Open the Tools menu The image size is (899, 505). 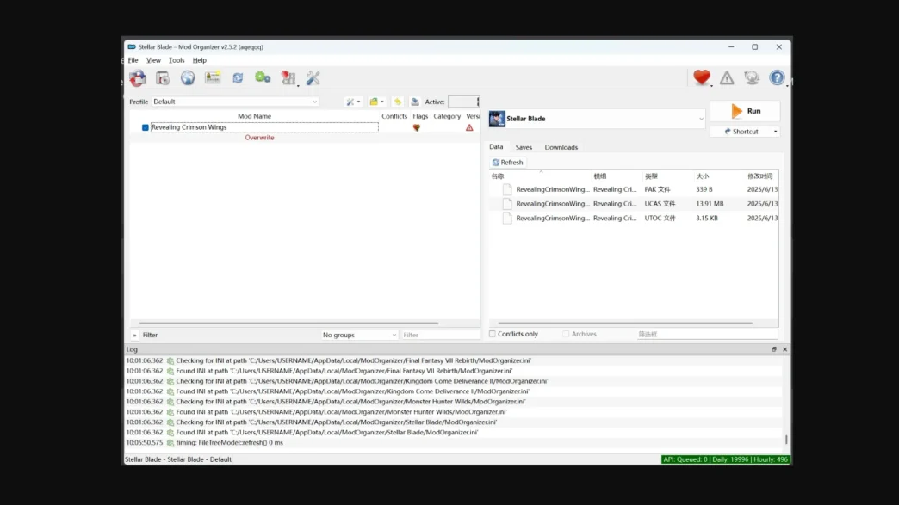(x=176, y=60)
